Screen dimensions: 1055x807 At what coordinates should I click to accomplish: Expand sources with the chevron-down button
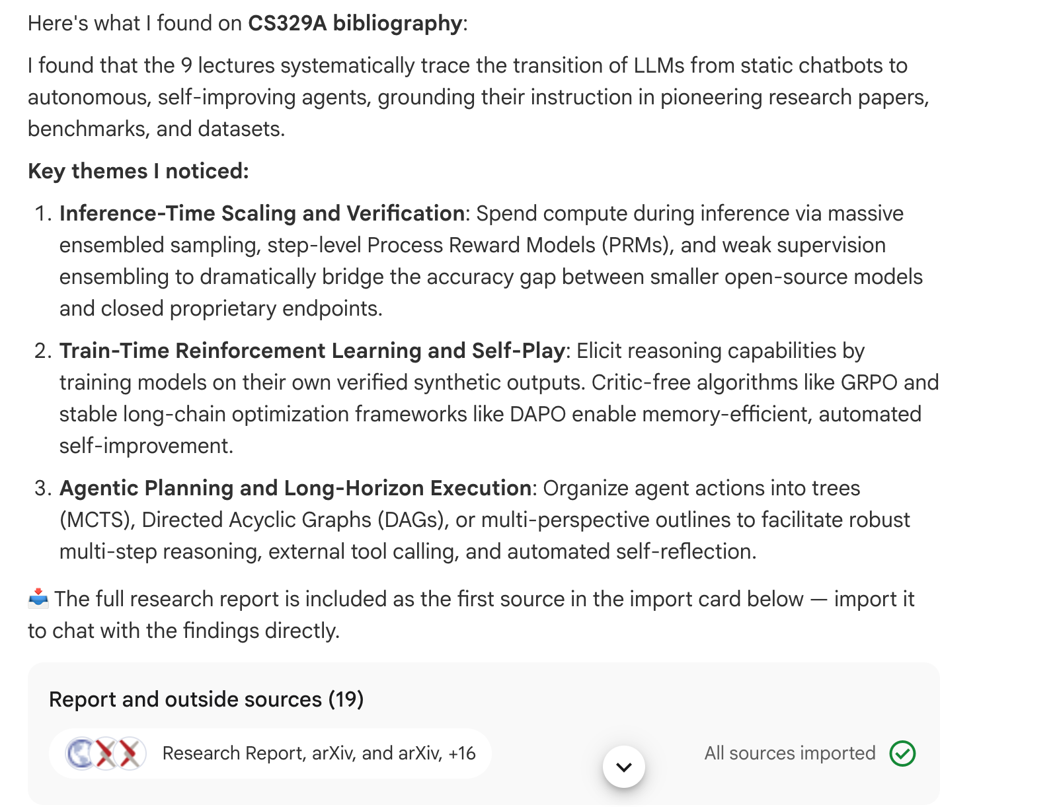pos(623,767)
